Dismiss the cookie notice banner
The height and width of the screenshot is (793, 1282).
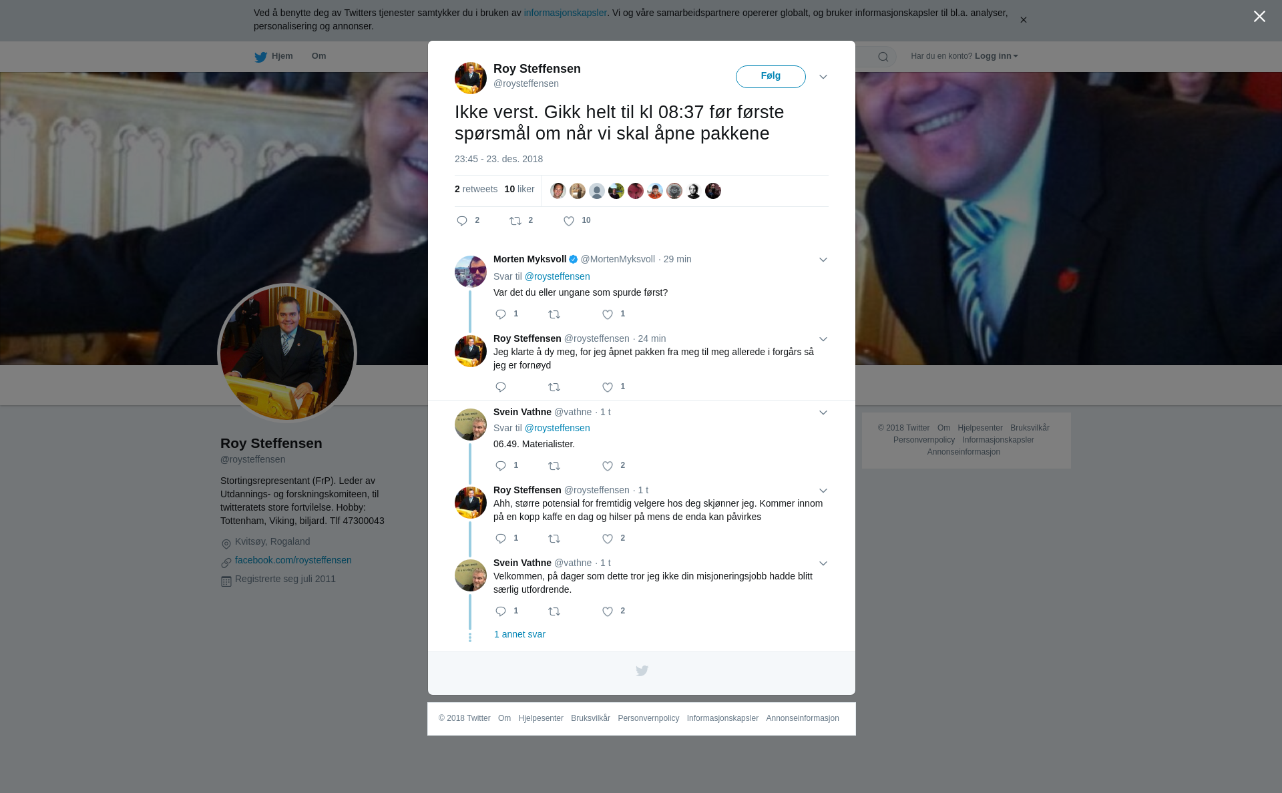tap(1023, 20)
